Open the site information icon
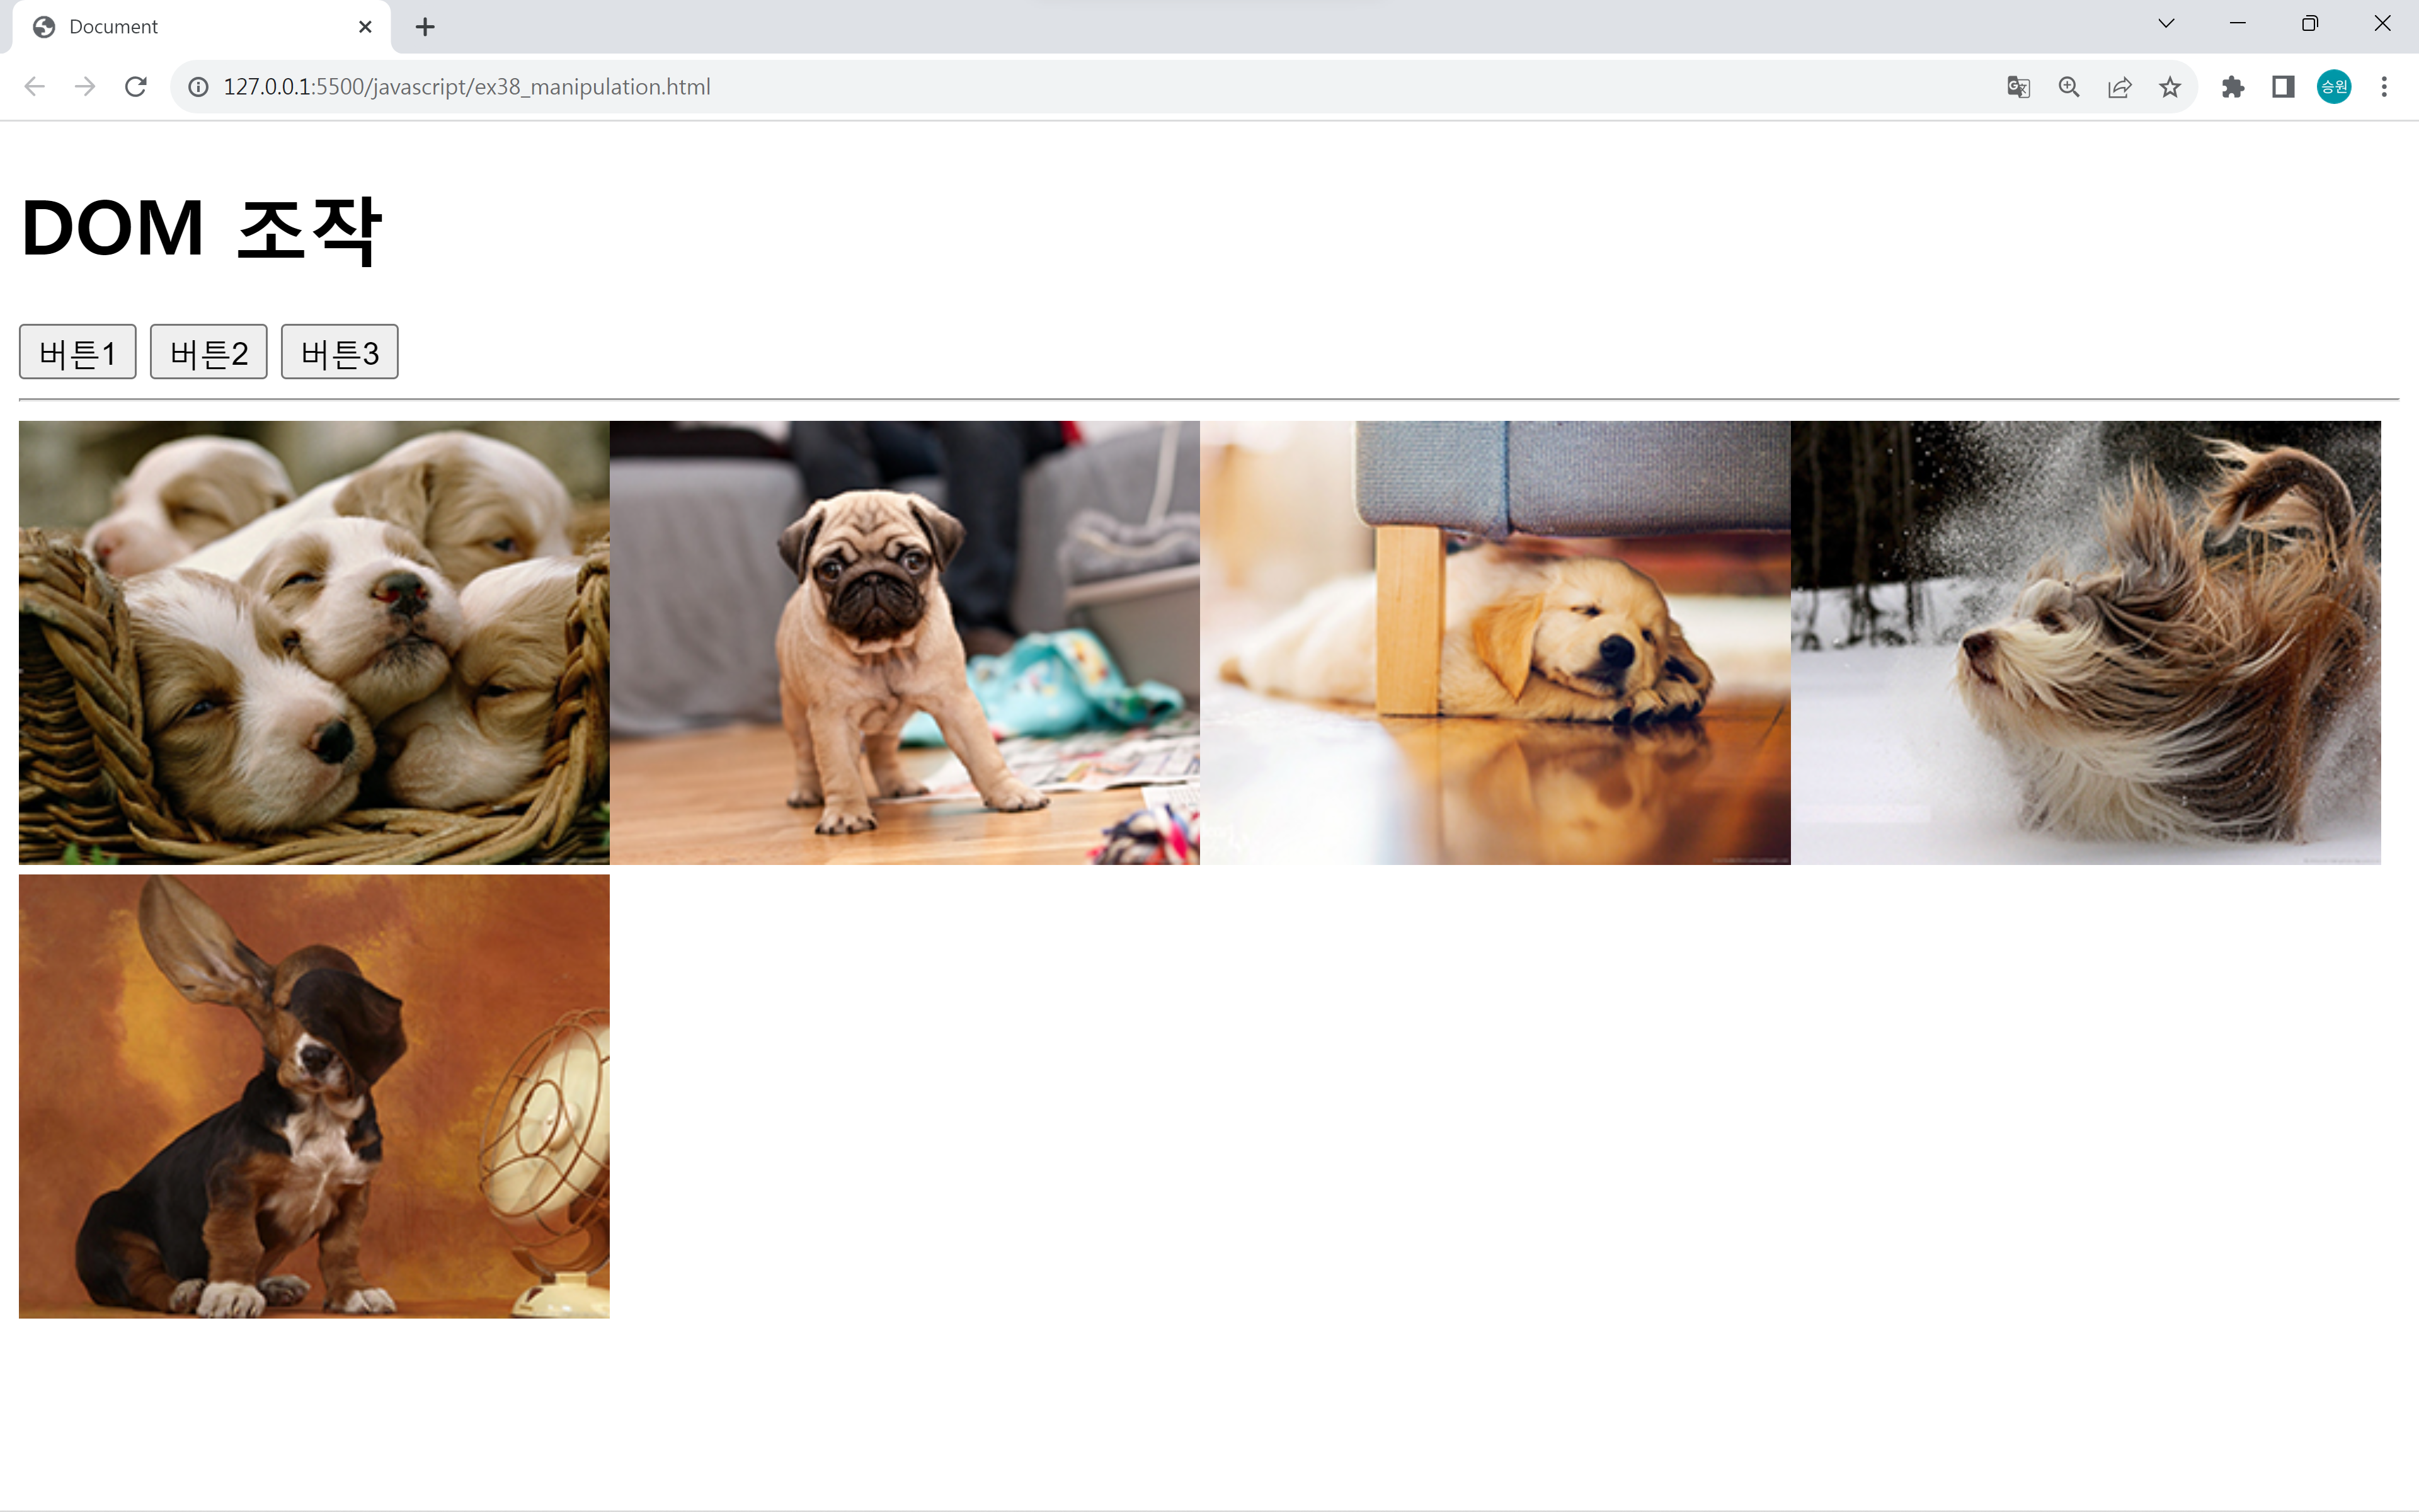 [199, 87]
